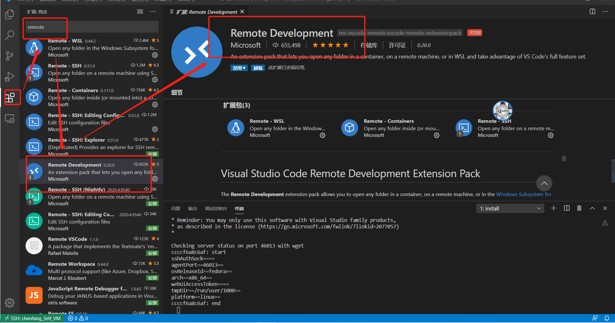Click the scroll-to-top round button
This screenshot has height=323, width=615.
click(x=544, y=184)
